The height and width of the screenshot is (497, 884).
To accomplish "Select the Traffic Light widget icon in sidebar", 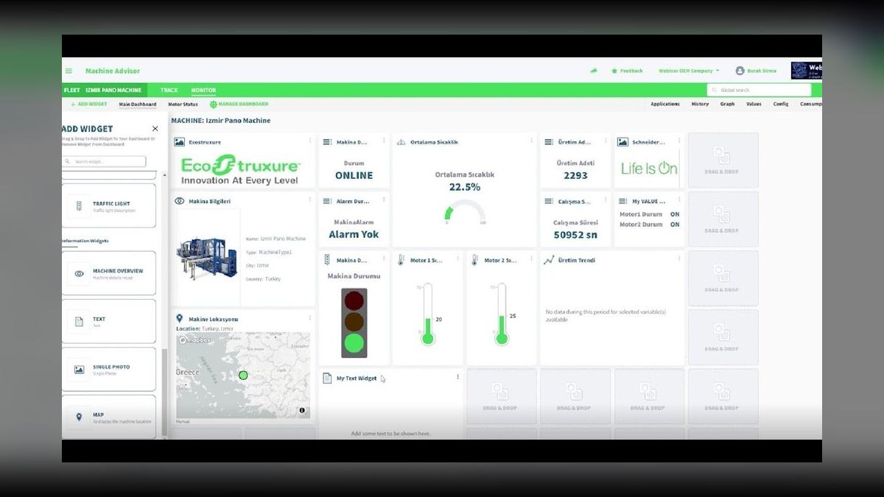I will (80, 206).
